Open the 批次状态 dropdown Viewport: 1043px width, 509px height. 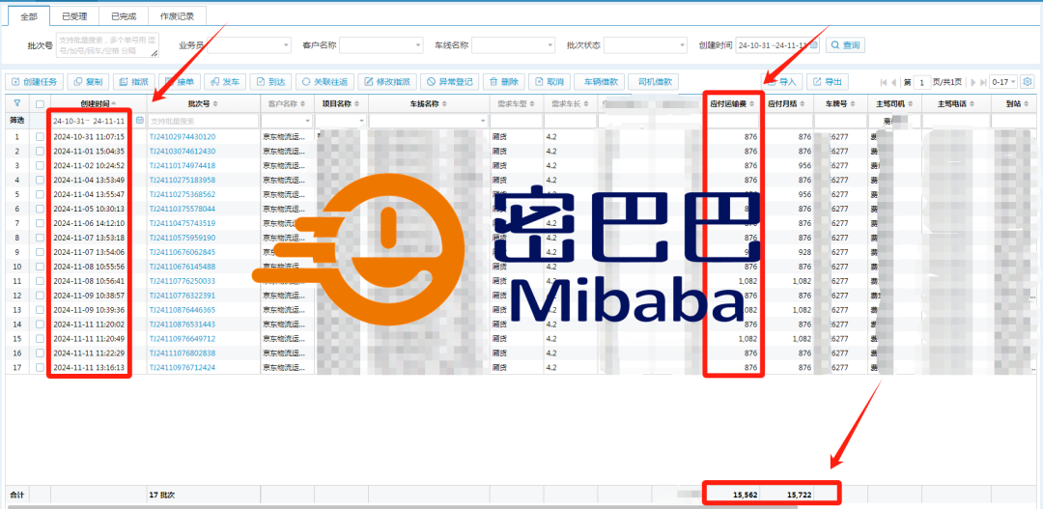click(645, 45)
